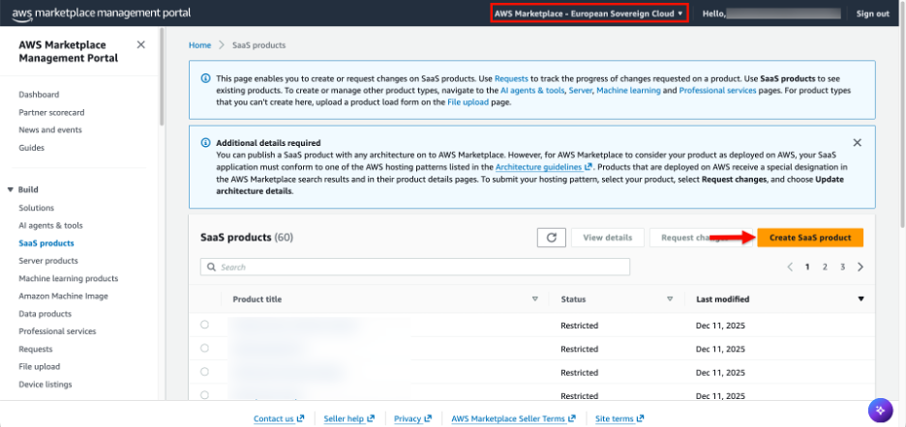The height and width of the screenshot is (427, 906).
Task: Dismiss the Additional details required banner
Action: tap(858, 143)
